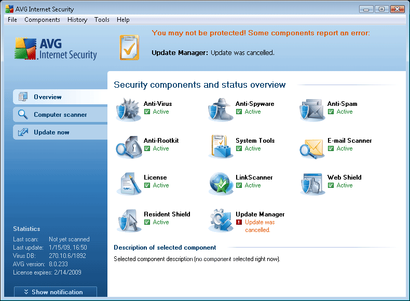Click Anti-Virus Active green checkmark

click(x=147, y=112)
